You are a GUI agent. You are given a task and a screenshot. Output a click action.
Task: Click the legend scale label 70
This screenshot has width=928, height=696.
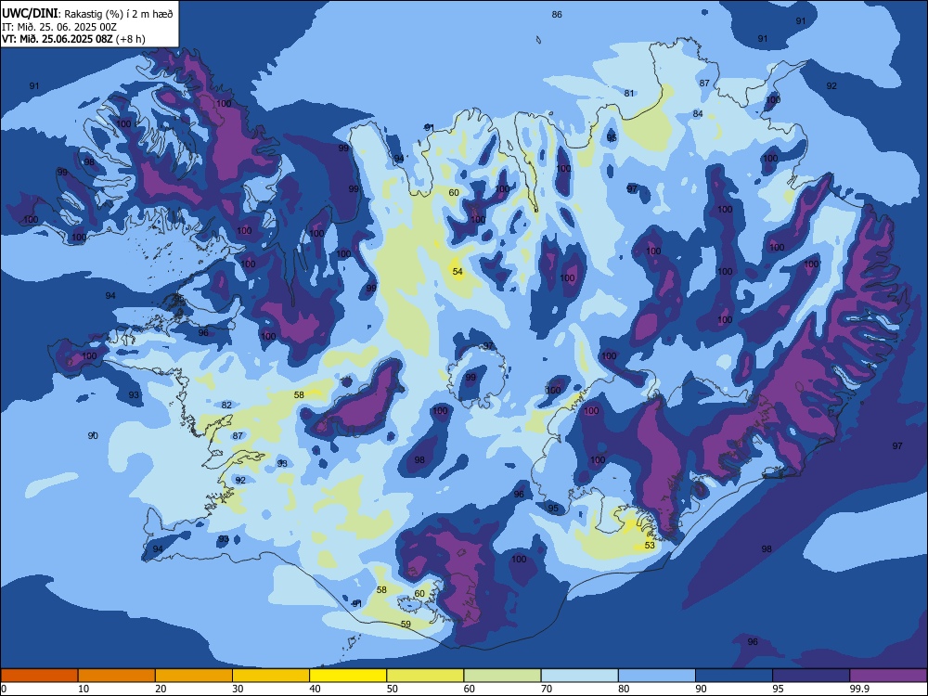[547, 689]
